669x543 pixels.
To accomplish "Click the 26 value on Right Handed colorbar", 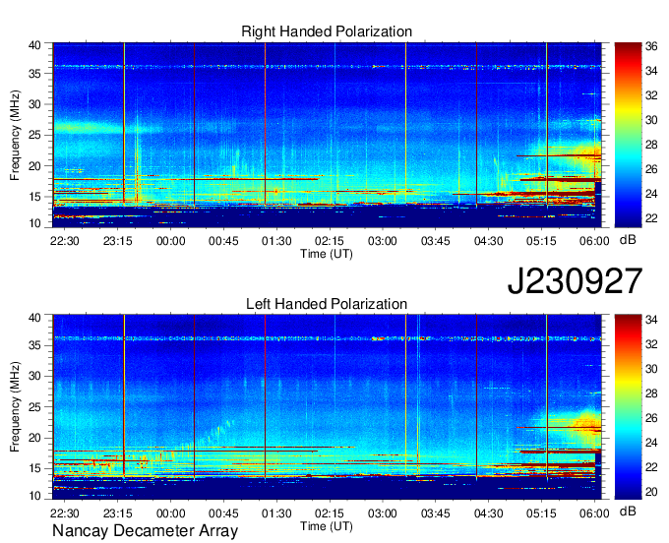I will [651, 169].
